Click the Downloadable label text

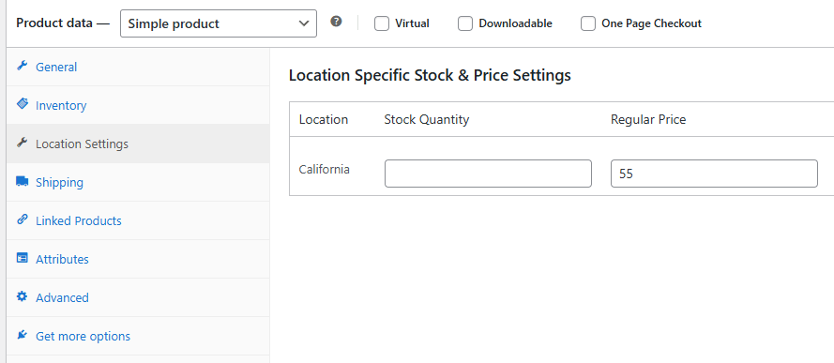[x=515, y=23]
